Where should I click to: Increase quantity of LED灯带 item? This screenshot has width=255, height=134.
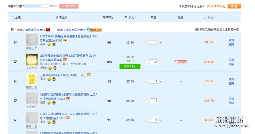coord(161,62)
